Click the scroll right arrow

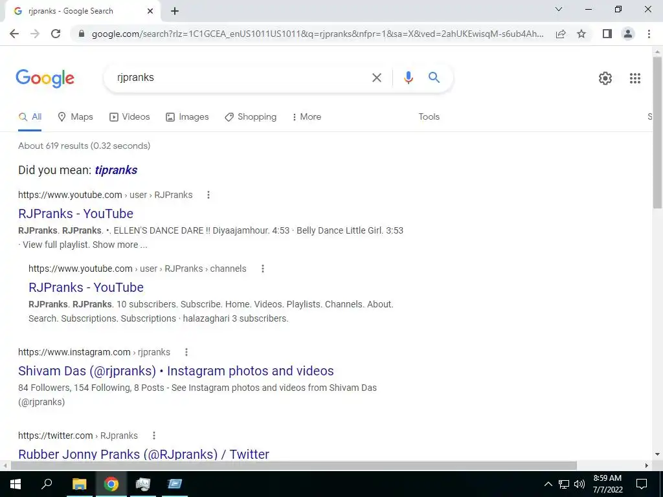(x=647, y=466)
